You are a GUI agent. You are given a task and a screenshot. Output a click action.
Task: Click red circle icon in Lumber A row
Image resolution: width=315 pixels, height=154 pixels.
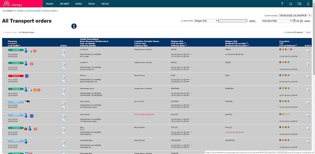pyautogui.click(x=32, y=64)
